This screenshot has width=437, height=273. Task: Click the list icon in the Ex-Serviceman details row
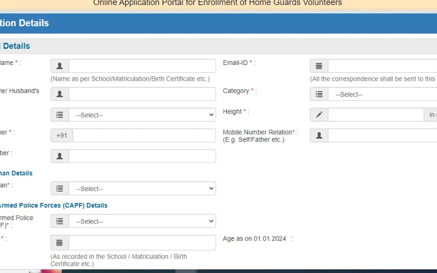pos(60,189)
